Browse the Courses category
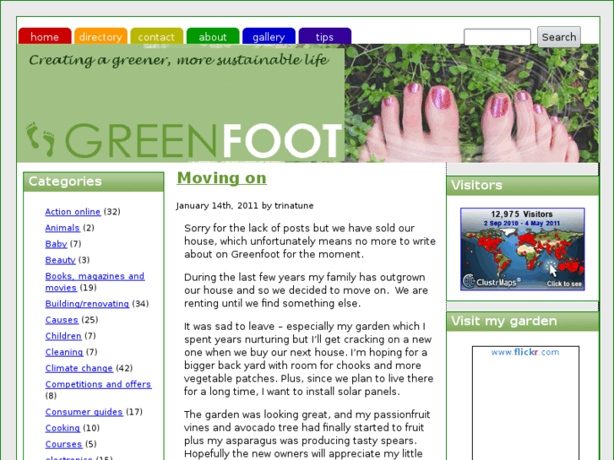 (x=63, y=444)
